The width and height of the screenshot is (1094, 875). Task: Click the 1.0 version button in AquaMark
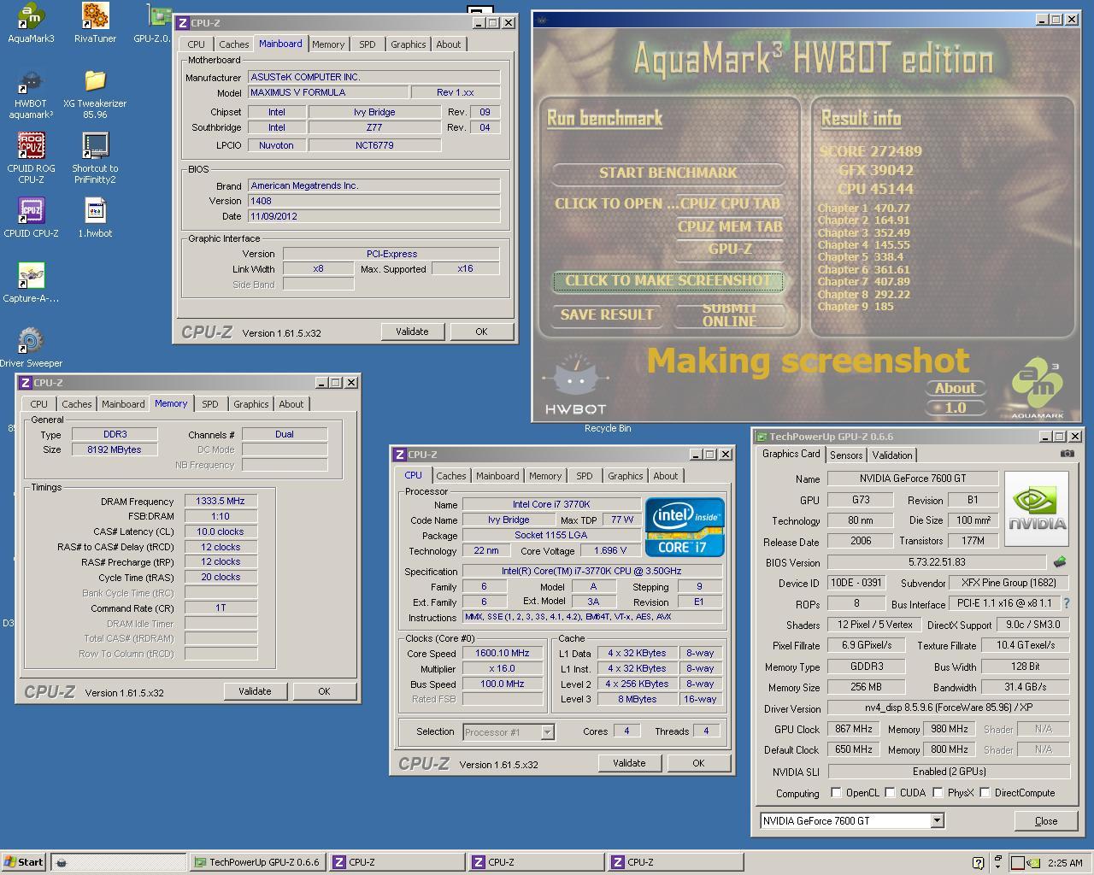click(x=955, y=408)
